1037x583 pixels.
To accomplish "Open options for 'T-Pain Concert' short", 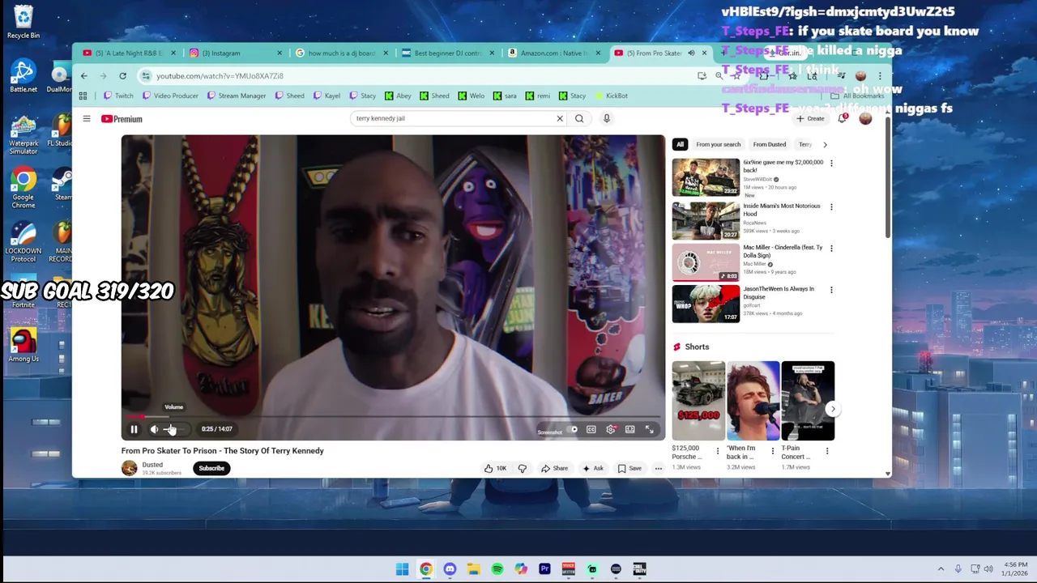I will point(826,451).
